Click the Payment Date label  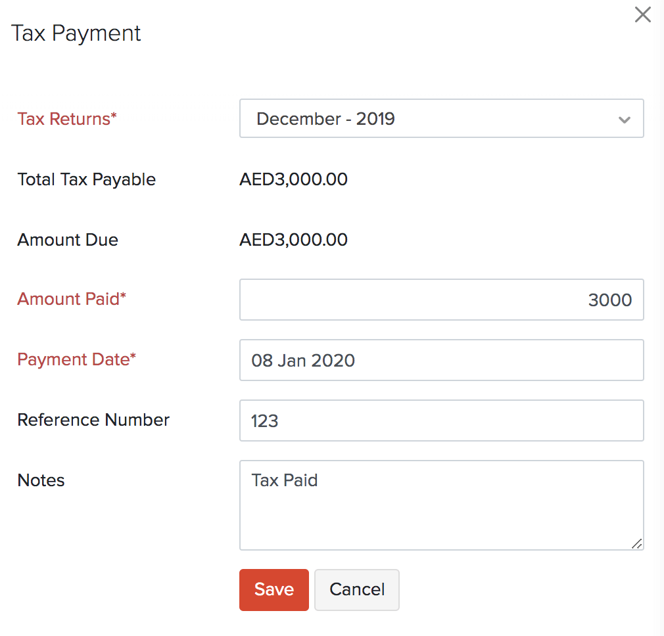tap(76, 359)
